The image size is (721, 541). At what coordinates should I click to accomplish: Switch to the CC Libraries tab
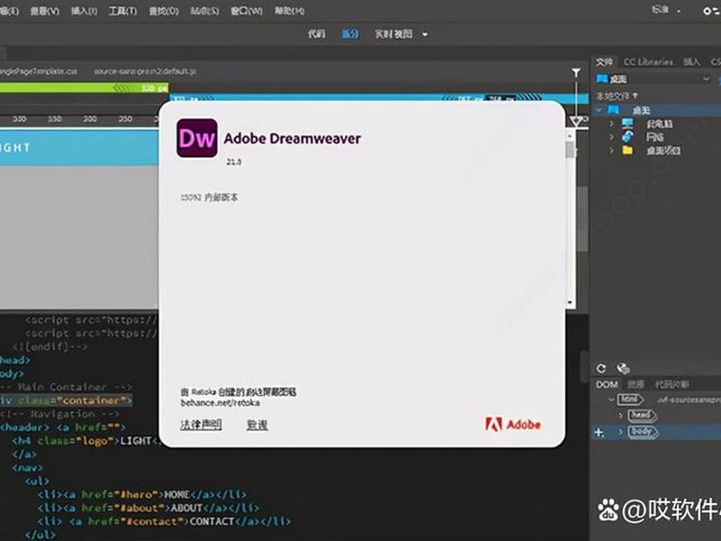(648, 61)
